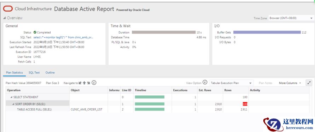
Task: Open the SQL Text select statement link
Action: pos(63,37)
